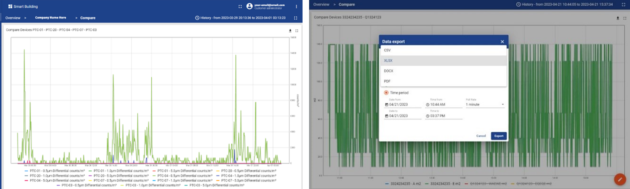Click the orange pencil edit button

pos(620,179)
